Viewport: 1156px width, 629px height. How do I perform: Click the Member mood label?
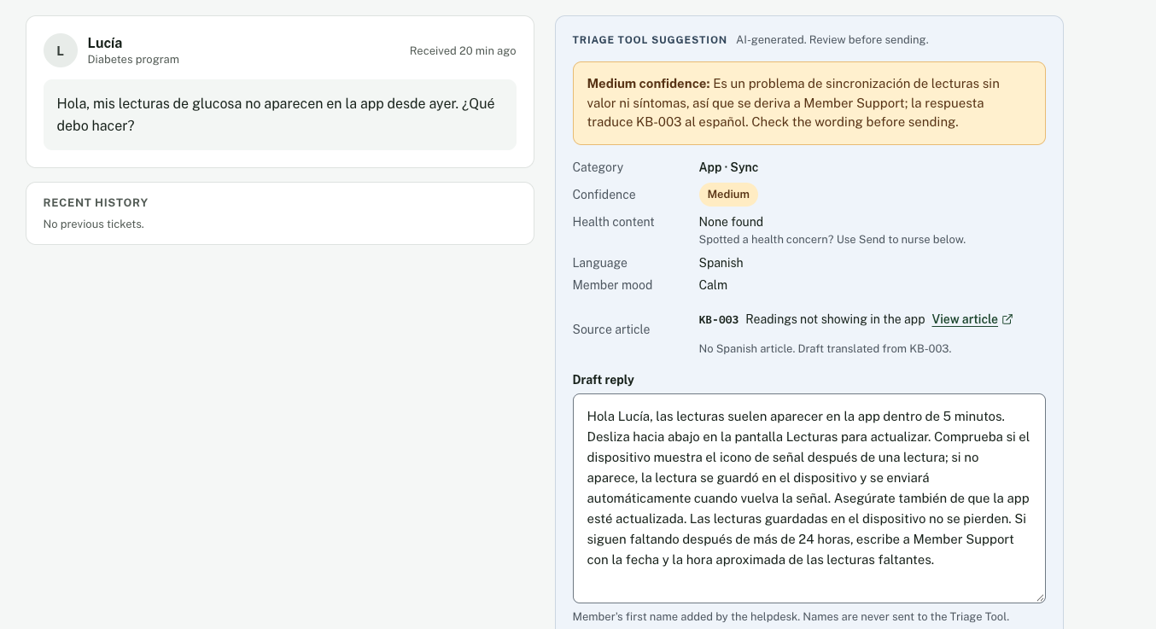point(612,285)
